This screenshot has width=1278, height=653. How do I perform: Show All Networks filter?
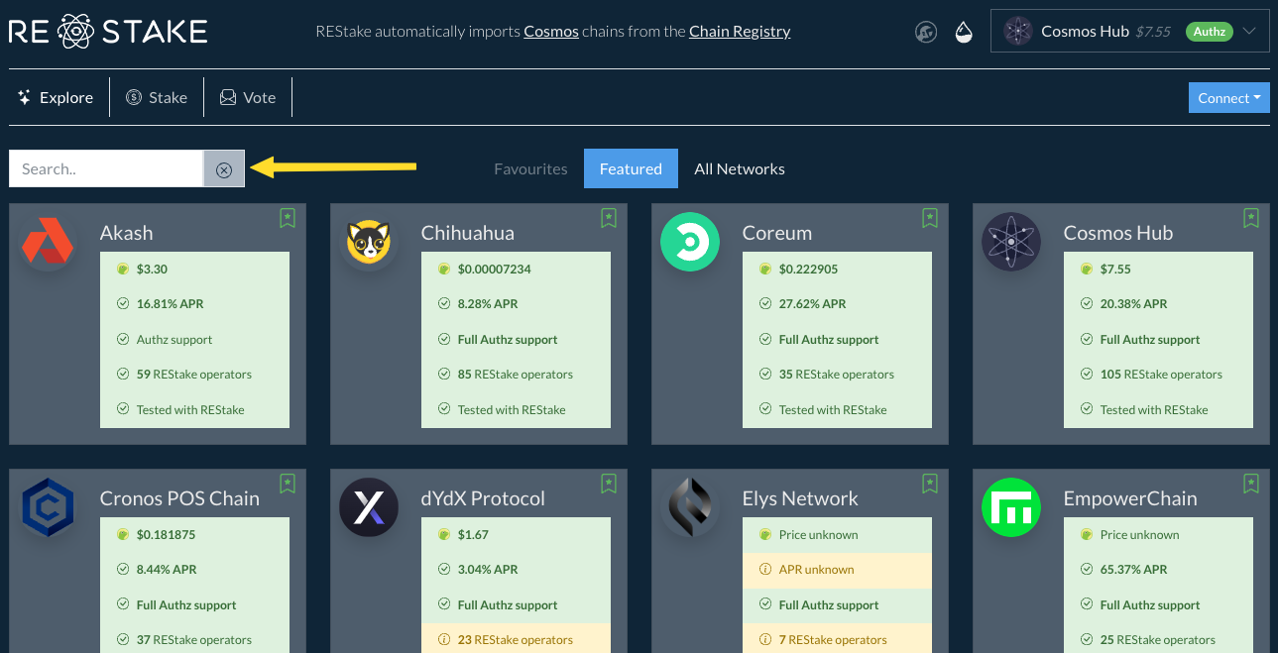pyautogui.click(x=740, y=168)
